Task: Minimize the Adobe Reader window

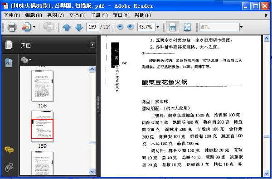Action: tap(246, 6)
